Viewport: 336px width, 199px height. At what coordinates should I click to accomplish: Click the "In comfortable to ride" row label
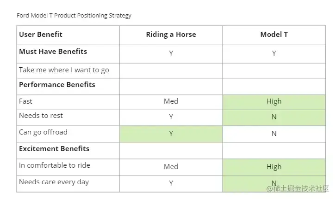pos(55,165)
